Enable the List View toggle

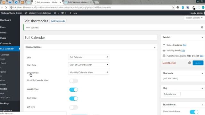[x=74, y=107]
